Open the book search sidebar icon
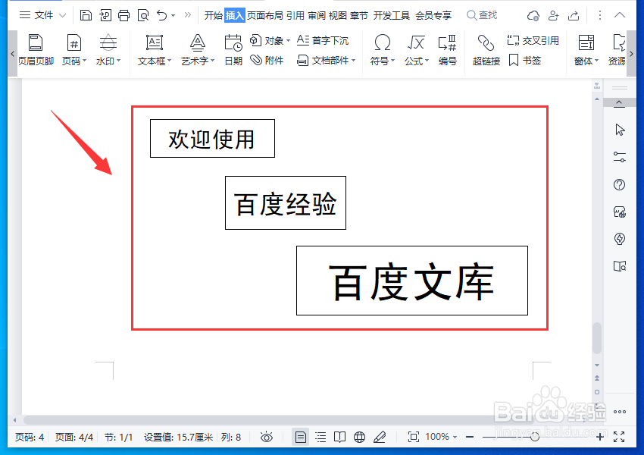The width and height of the screenshot is (644, 455). (x=619, y=266)
